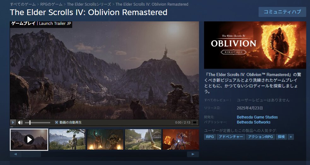Open The Elder Scrollsシリーズ breadcrumb link
310x165 pixels.
pyautogui.click(x=89, y=4)
